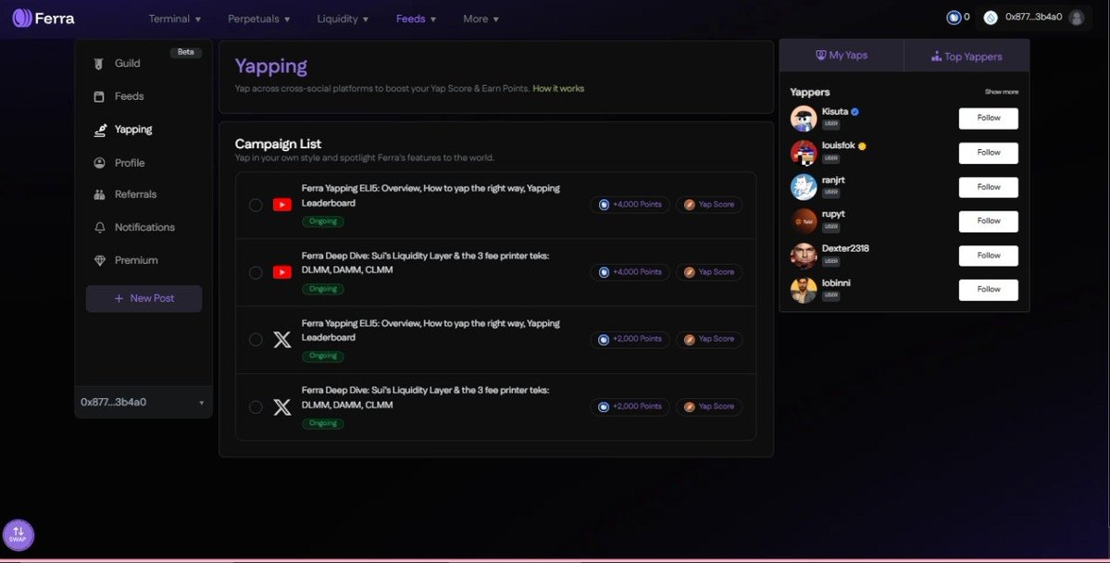
Task: Click the Campaign List heading
Action: click(279, 144)
